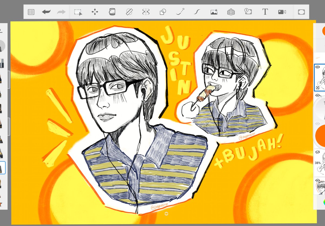Open the ruler guides tool
Image resolution: width=325 pixels, height=226 pixels.
(x=129, y=12)
